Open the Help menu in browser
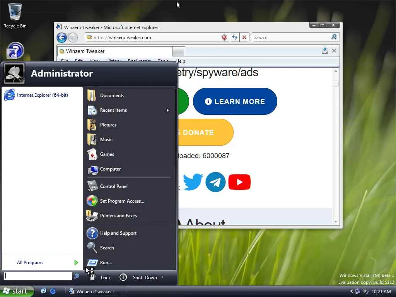The width and height of the screenshot is (396, 297). 180,61
